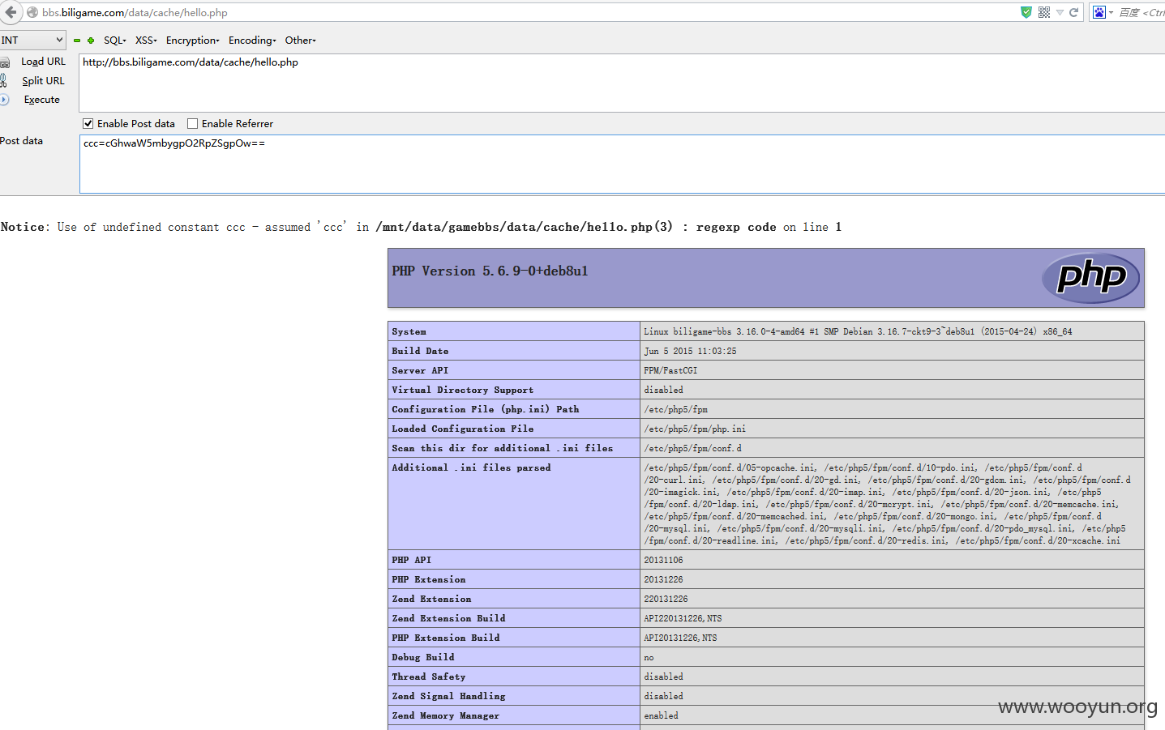The width and height of the screenshot is (1165, 730).
Task: Open the address bar history dropdown arrow
Action: coord(1060,12)
